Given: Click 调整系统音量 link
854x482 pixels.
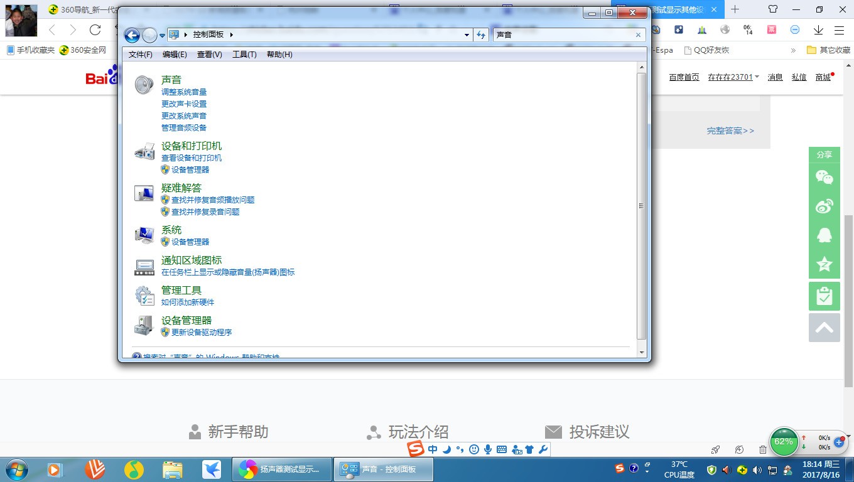Looking at the screenshot, I should coord(184,92).
